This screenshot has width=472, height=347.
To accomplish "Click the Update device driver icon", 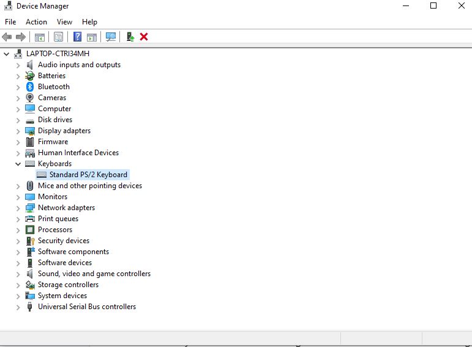I will [130, 37].
